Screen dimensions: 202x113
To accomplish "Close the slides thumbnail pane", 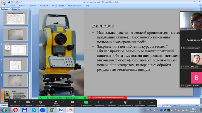I will tap(30, 9).
